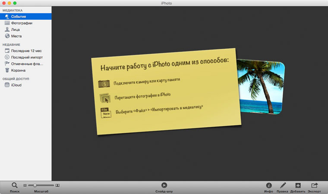Open the flagged photos flag icon
The height and width of the screenshot is (194, 328).
click(7, 63)
